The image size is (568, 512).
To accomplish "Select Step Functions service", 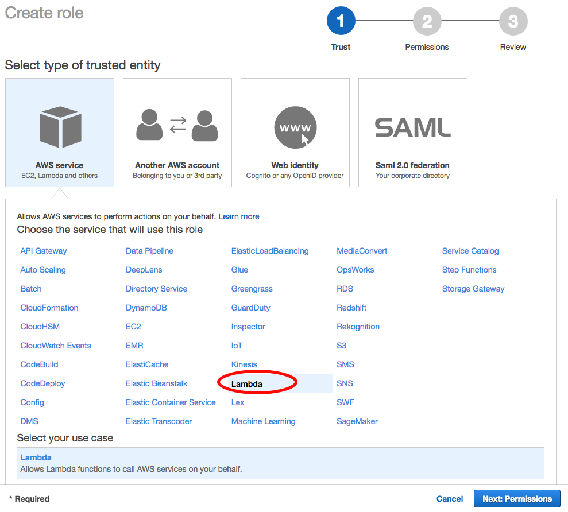I will click(x=469, y=270).
